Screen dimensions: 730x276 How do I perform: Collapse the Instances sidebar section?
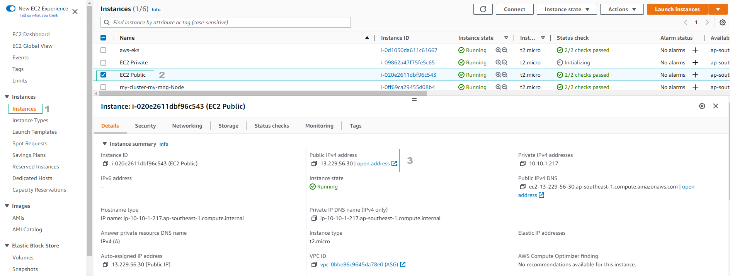[7, 97]
